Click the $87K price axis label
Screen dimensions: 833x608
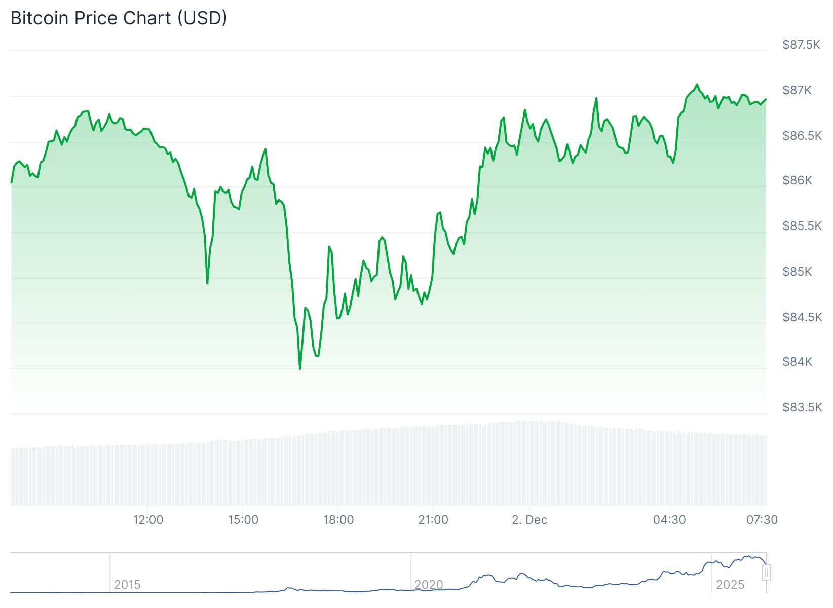[x=797, y=90]
